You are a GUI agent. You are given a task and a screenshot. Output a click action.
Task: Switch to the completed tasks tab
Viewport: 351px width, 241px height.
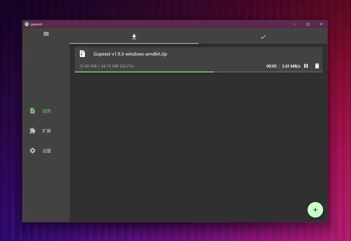click(263, 37)
